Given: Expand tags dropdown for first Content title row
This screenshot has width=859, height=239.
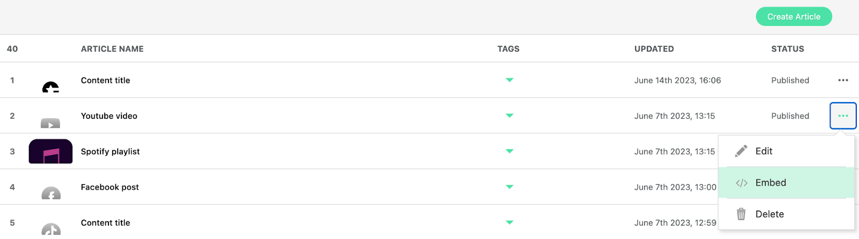Looking at the screenshot, I should pyautogui.click(x=509, y=81).
